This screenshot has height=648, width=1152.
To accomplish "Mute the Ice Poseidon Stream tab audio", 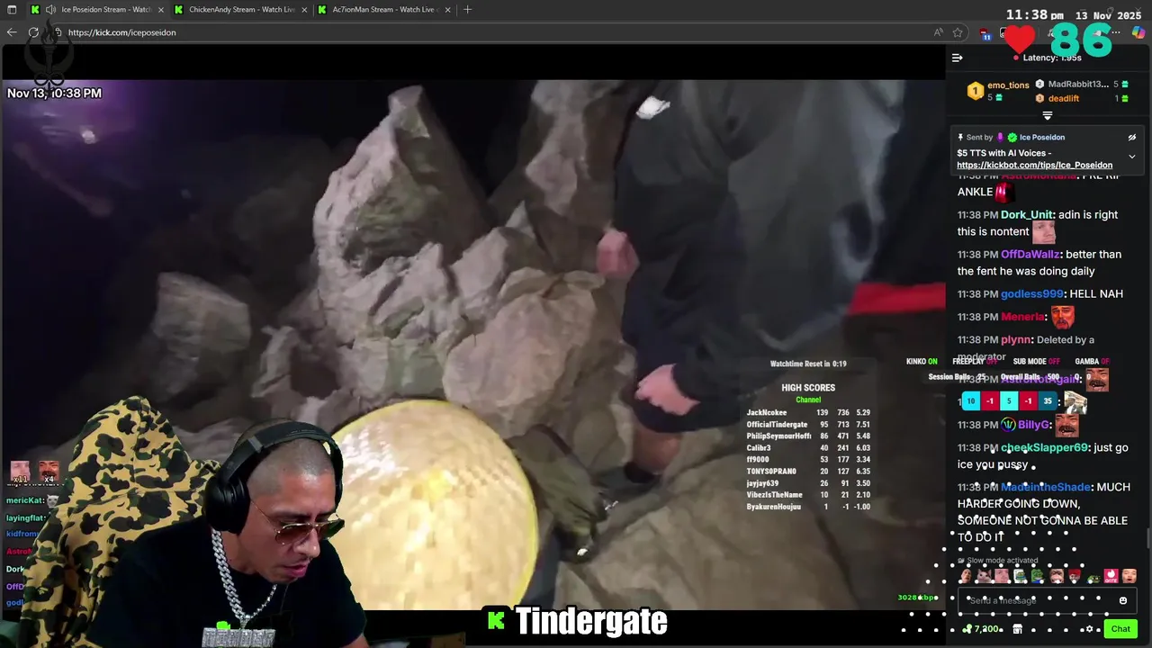I will coord(51,9).
